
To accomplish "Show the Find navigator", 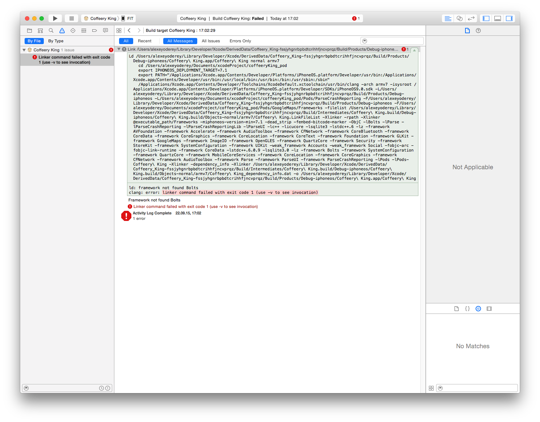I will [x=51, y=31].
